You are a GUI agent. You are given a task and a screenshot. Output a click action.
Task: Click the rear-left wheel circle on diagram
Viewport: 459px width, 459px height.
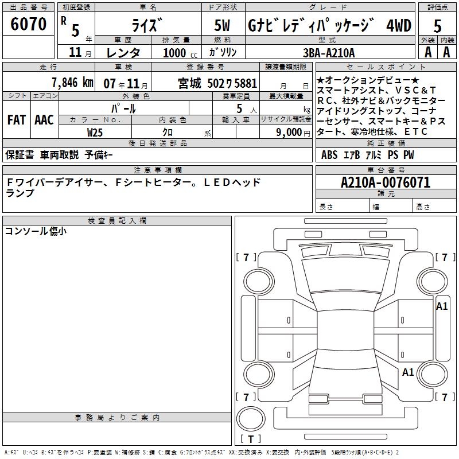point(259,374)
